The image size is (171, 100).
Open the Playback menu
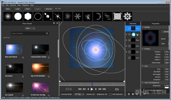pyautogui.click(x=26, y=5)
